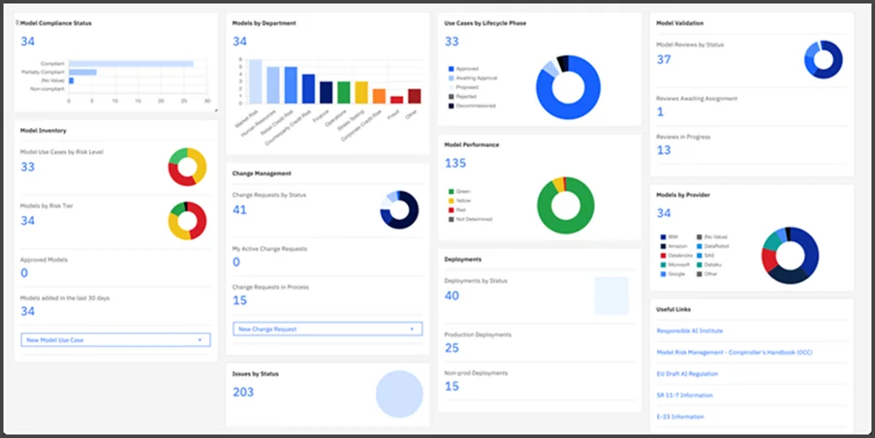Click the 1 Reviews Awaiting Assignment count

click(661, 112)
